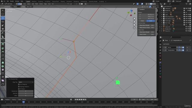Click the pan view hand icon
This screenshot has width=192, height=108.
(134, 22)
